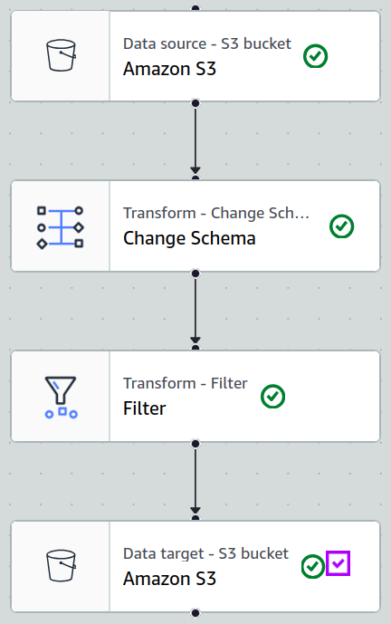Click the arrow connecting Change Schema to Filter

[x=195, y=311]
